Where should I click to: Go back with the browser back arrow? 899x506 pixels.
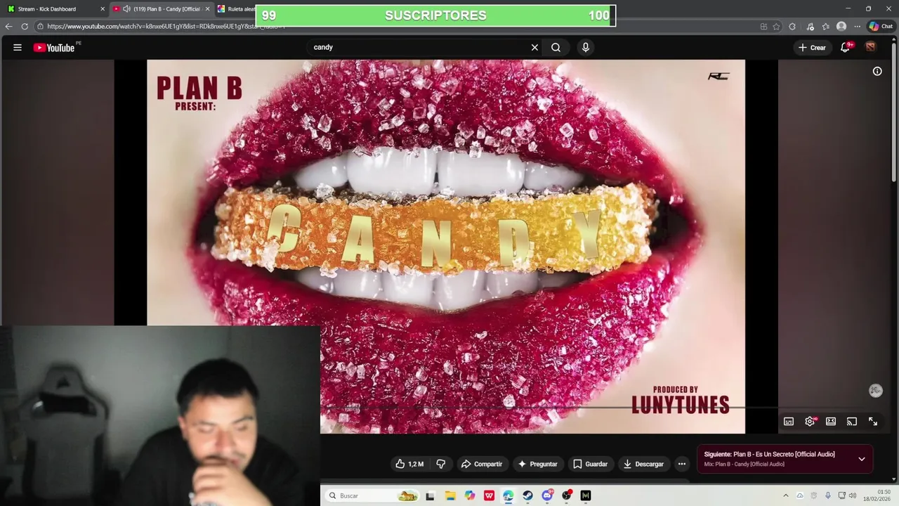8,26
